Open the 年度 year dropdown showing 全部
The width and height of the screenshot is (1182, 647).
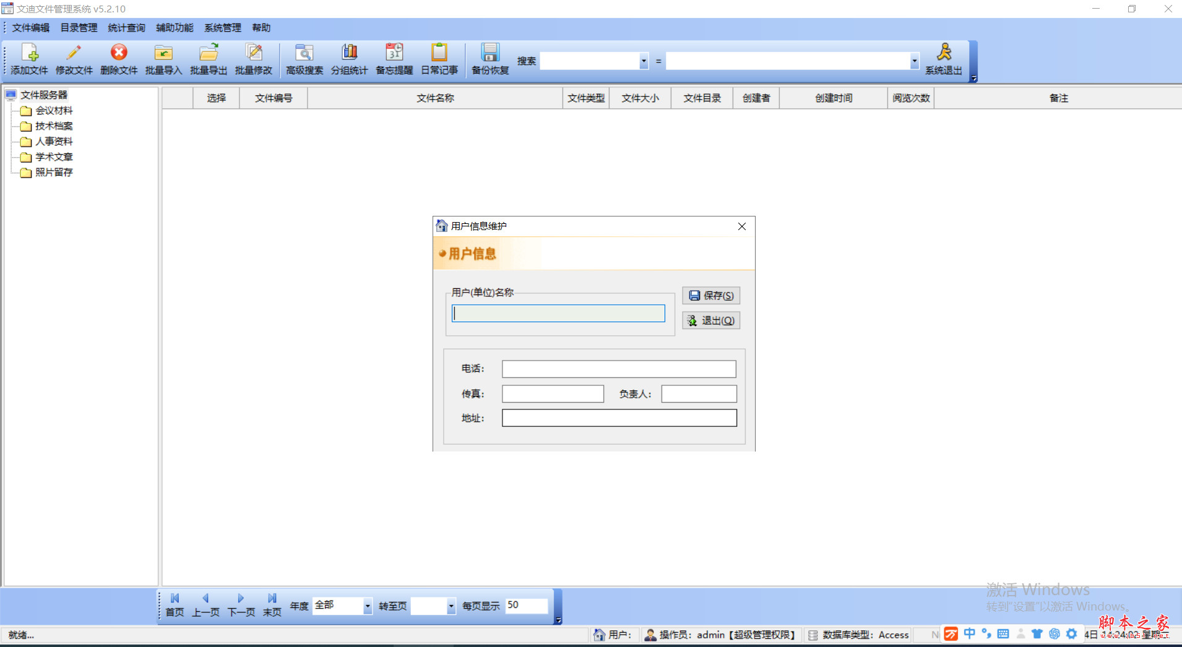(367, 606)
